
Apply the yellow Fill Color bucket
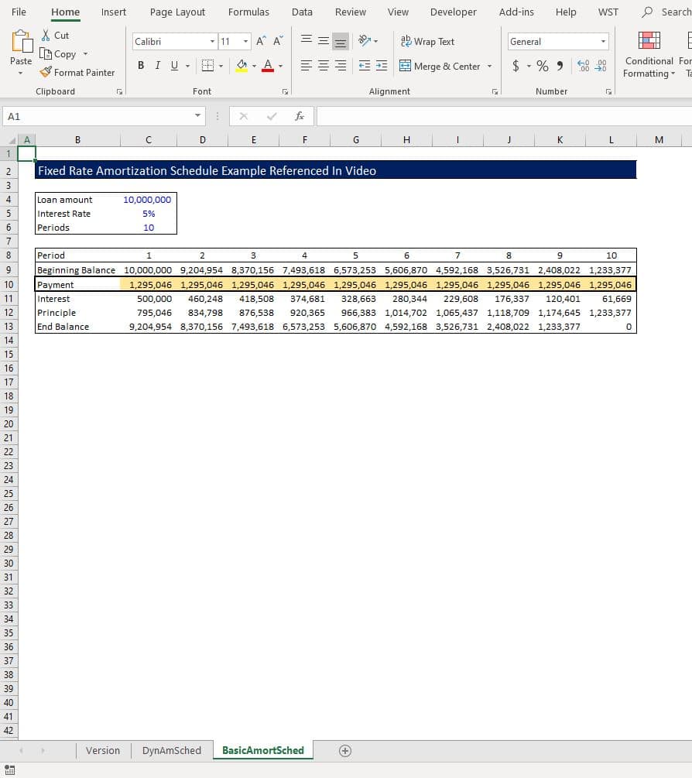(x=242, y=66)
